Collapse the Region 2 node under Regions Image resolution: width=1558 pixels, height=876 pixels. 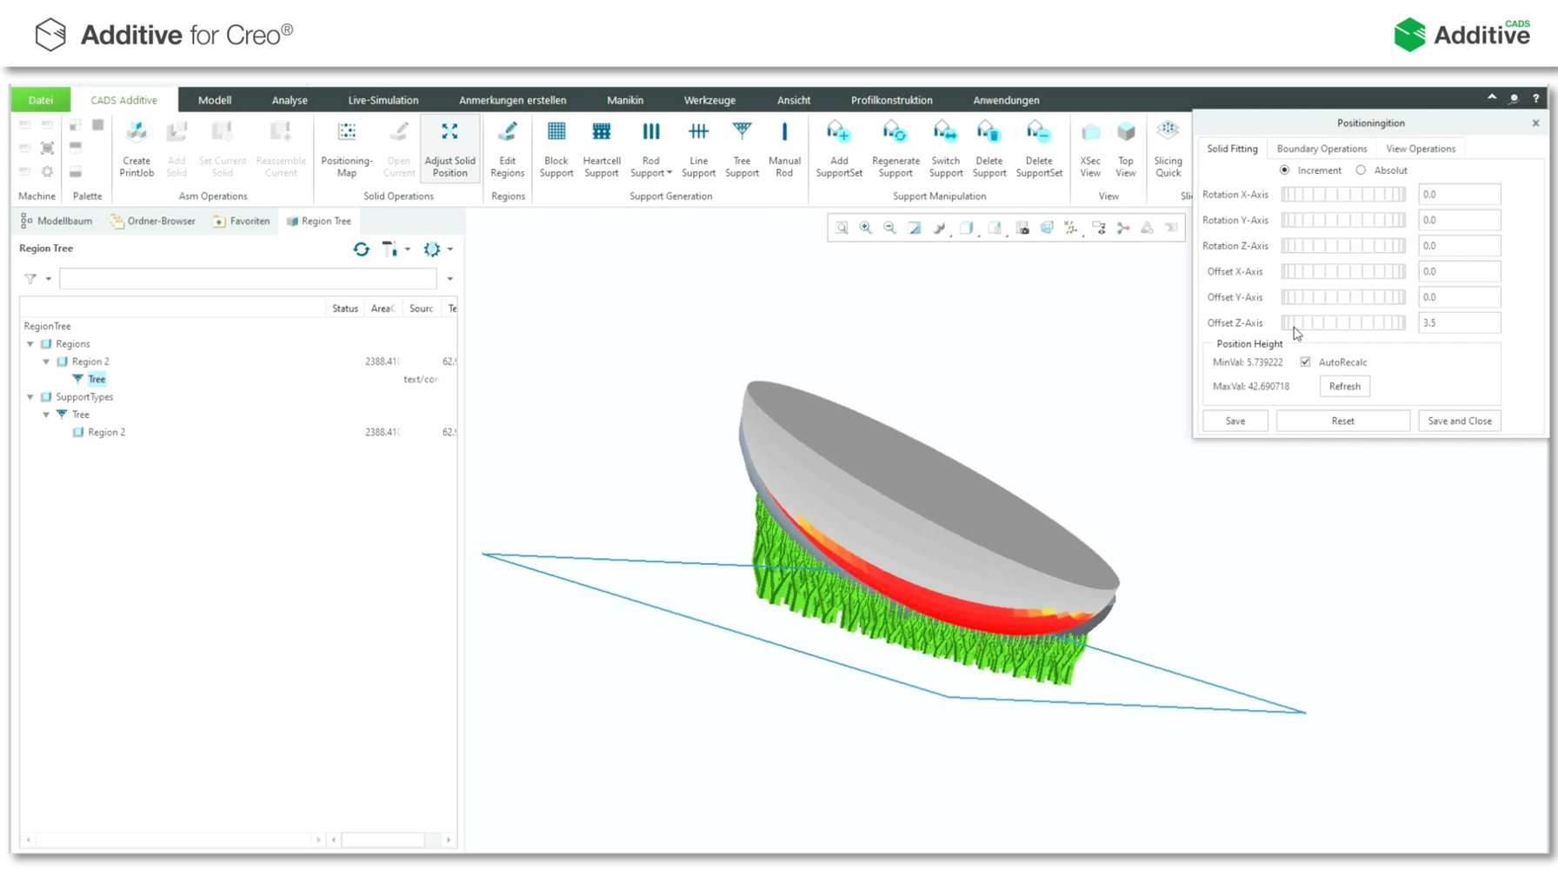[46, 362]
